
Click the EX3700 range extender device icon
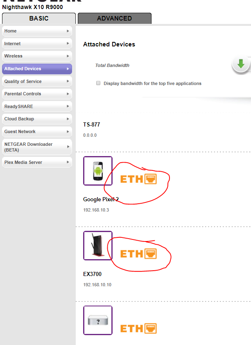click(97, 245)
